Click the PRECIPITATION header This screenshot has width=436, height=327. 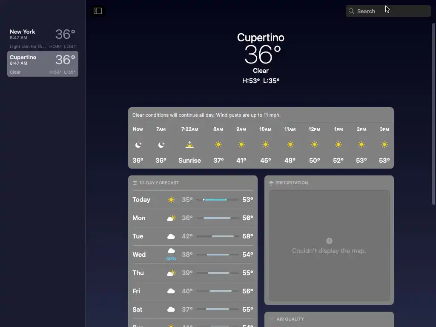coord(291,183)
